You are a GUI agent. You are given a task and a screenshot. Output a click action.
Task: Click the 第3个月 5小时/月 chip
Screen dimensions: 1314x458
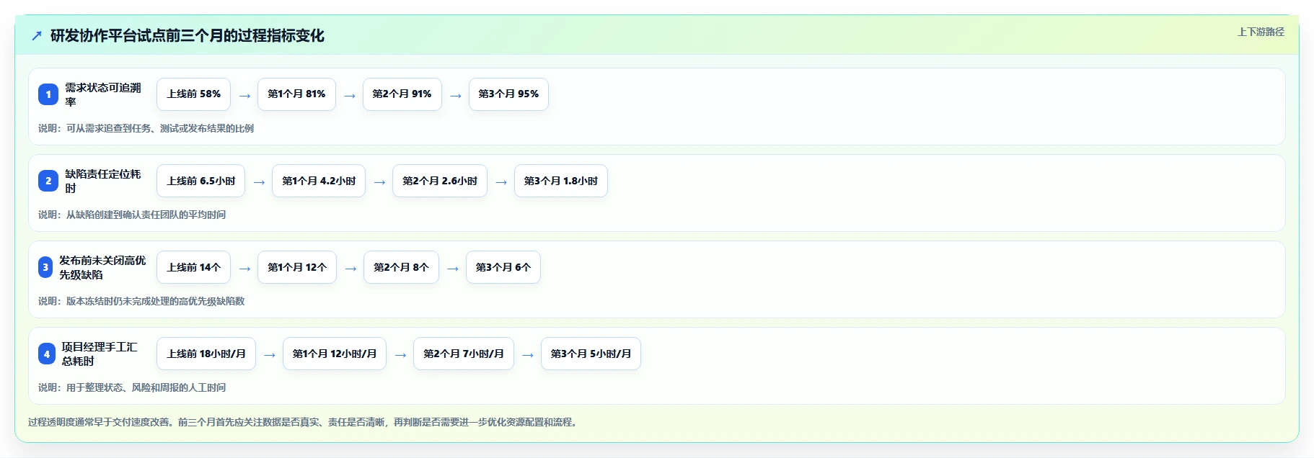point(591,354)
